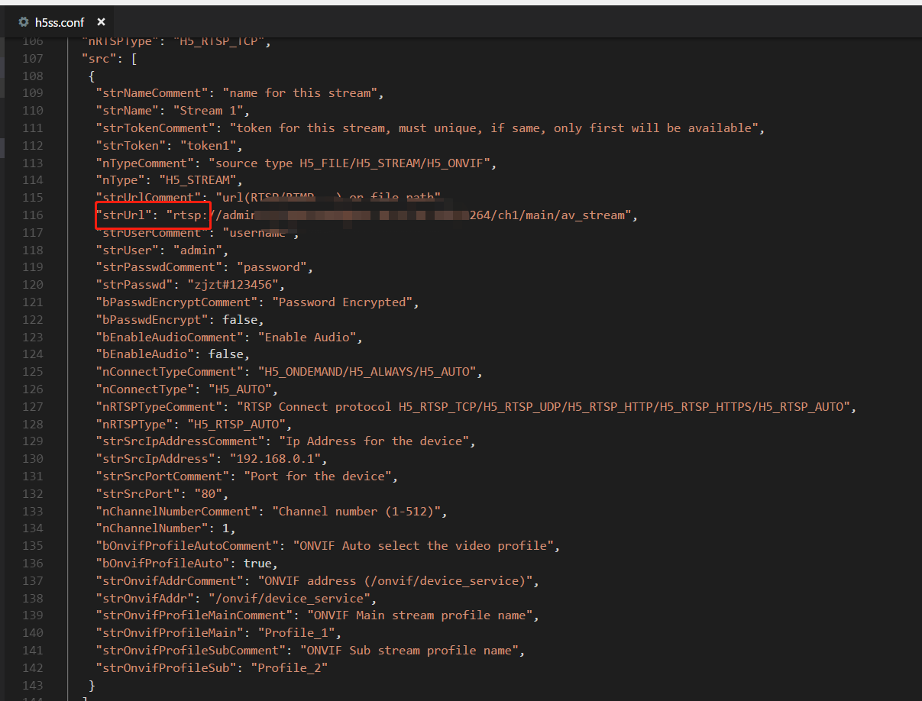Close the h5ss.conf tab
The width and height of the screenshot is (922, 701).
101,22
